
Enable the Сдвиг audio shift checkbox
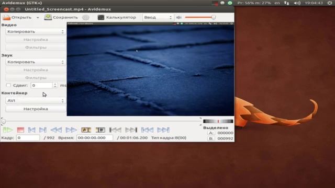[x=8, y=85]
